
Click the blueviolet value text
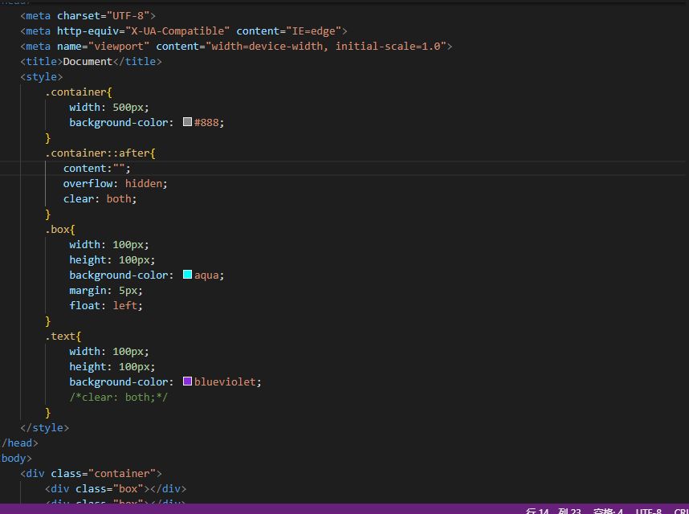pyautogui.click(x=225, y=381)
